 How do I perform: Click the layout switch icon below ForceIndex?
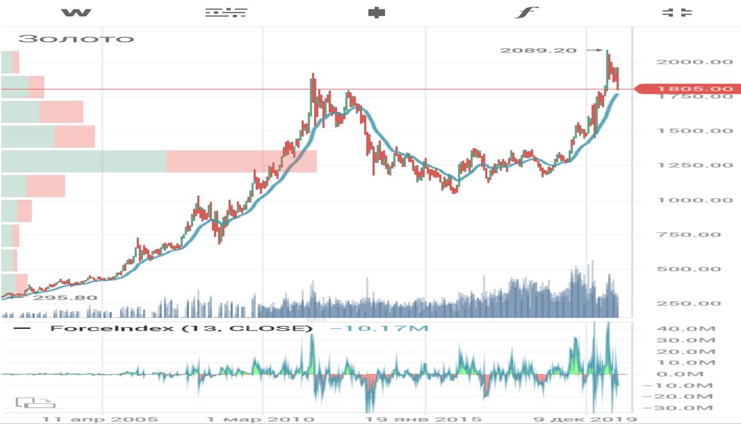click(35, 402)
